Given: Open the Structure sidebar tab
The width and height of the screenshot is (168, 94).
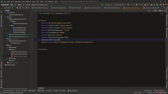Looking at the screenshot, I should [x=1, y=65].
